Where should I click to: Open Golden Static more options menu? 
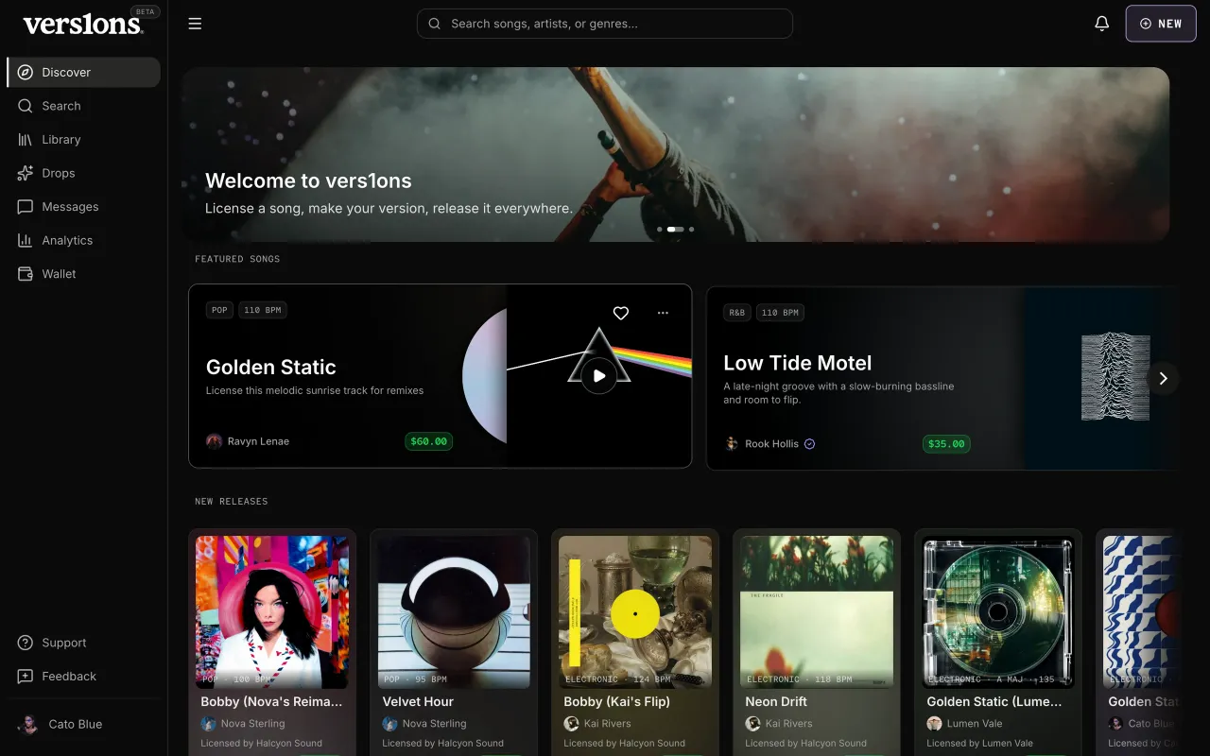[x=663, y=313]
